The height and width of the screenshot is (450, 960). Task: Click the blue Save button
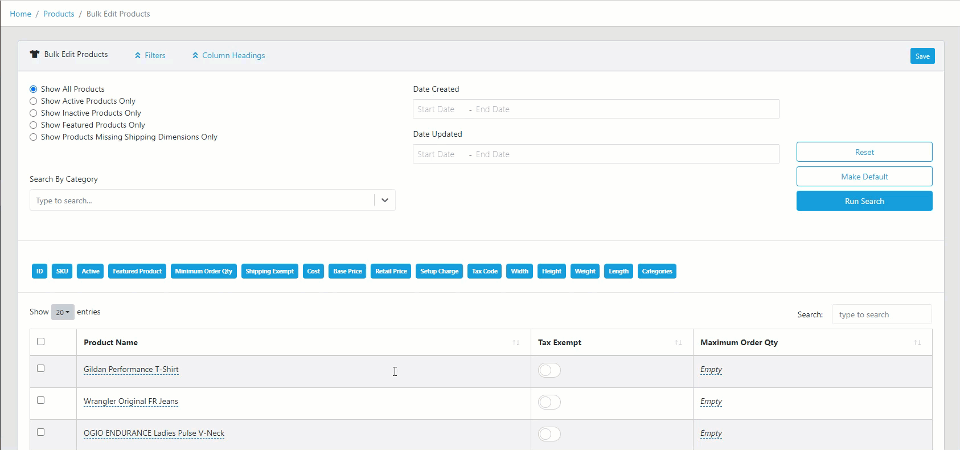click(x=922, y=56)
